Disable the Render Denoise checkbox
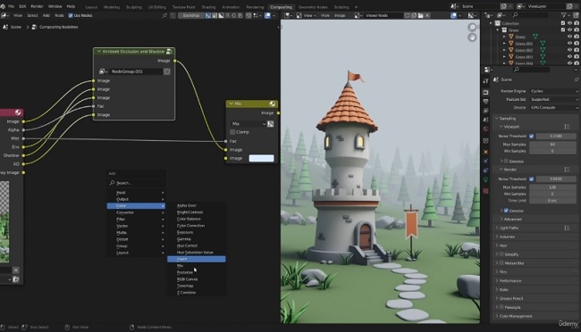The height and width of the screenshot is (332, 581). pyautogui.click(x=506, y=211)
